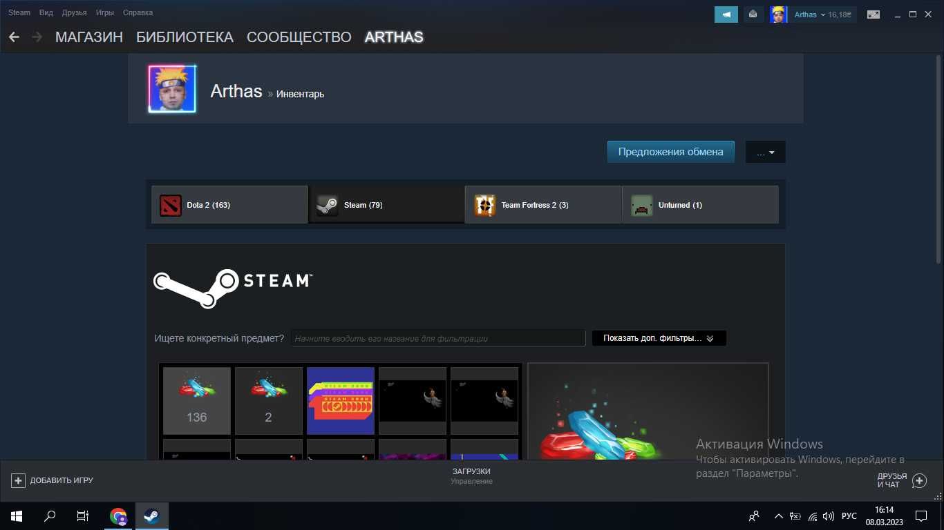
Task: Focus the item name filter field
Action: [x=438, y=338]
